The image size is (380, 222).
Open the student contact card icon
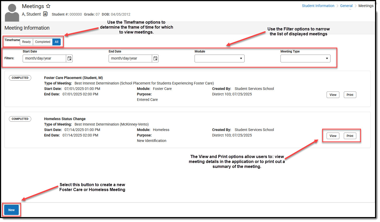coord(45,14)
